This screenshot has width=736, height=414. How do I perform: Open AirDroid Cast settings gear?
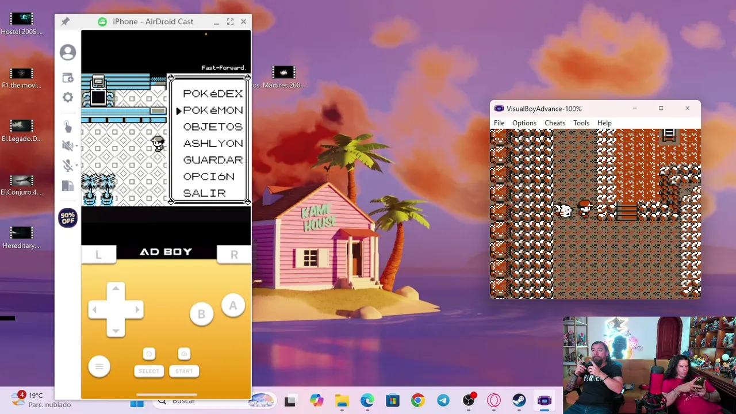(68, 97)
